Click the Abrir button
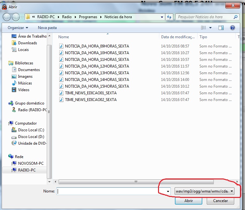Viewport: 245px width, 210px height. click(x=189, y=201)
